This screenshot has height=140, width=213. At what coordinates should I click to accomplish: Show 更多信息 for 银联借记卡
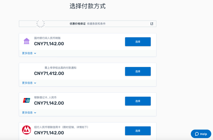pyautogui.click(x=29, y=113)
